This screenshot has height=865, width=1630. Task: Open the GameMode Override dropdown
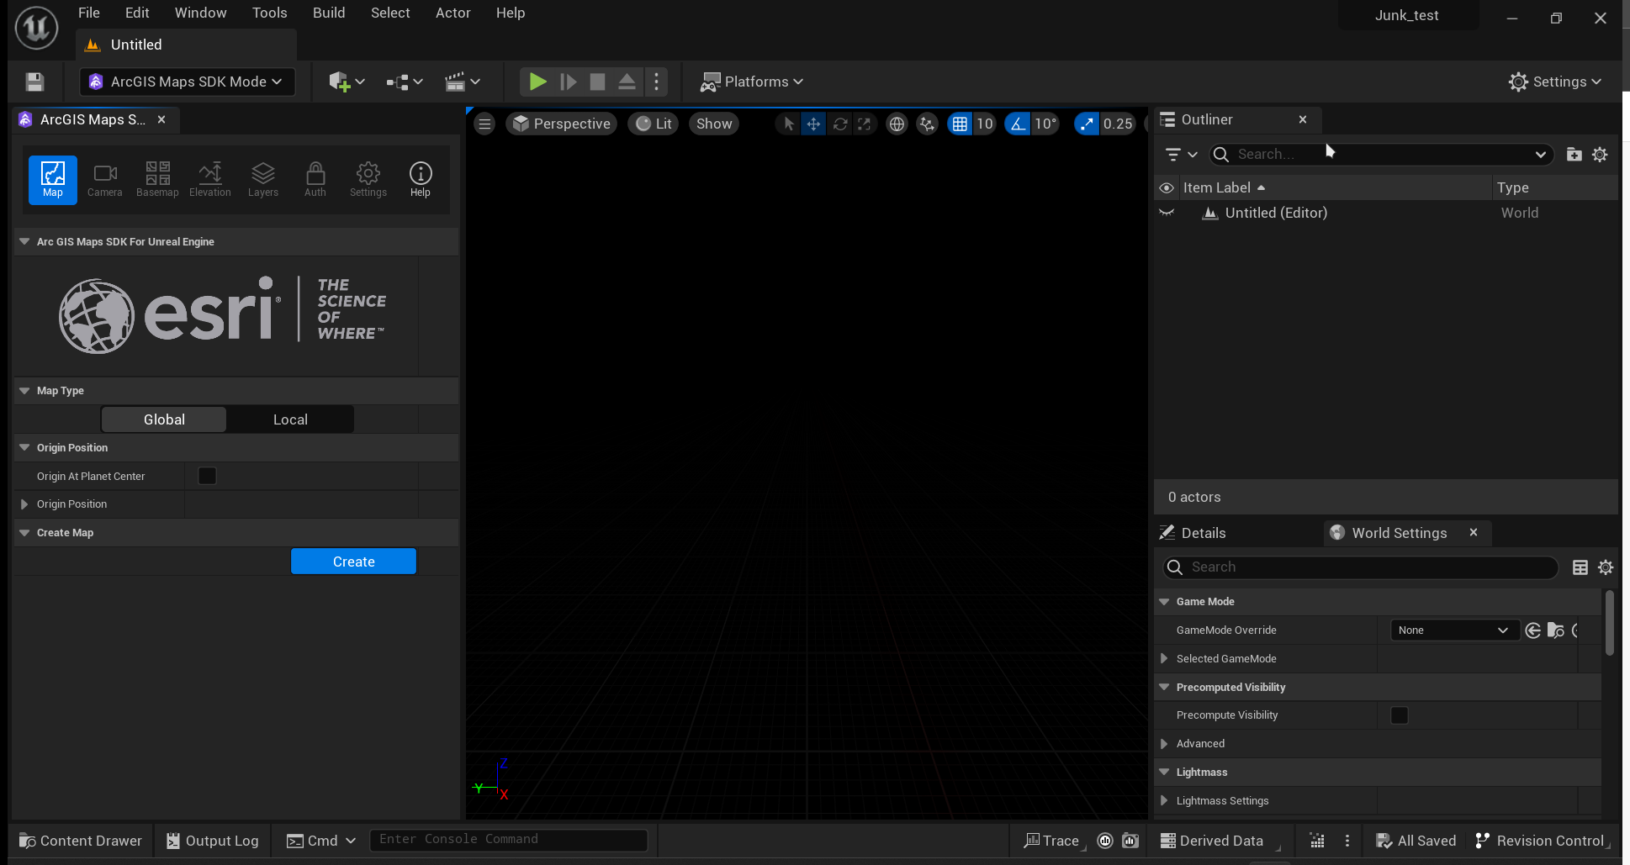click(x=1453, y=630)
